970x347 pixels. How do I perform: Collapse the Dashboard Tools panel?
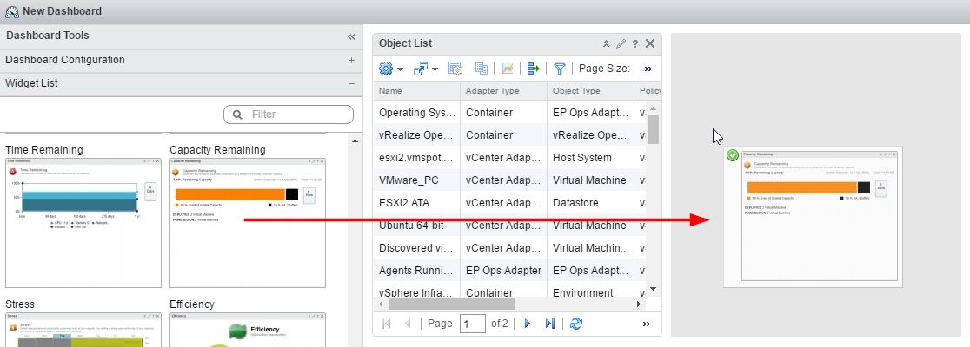click(351, 36)
